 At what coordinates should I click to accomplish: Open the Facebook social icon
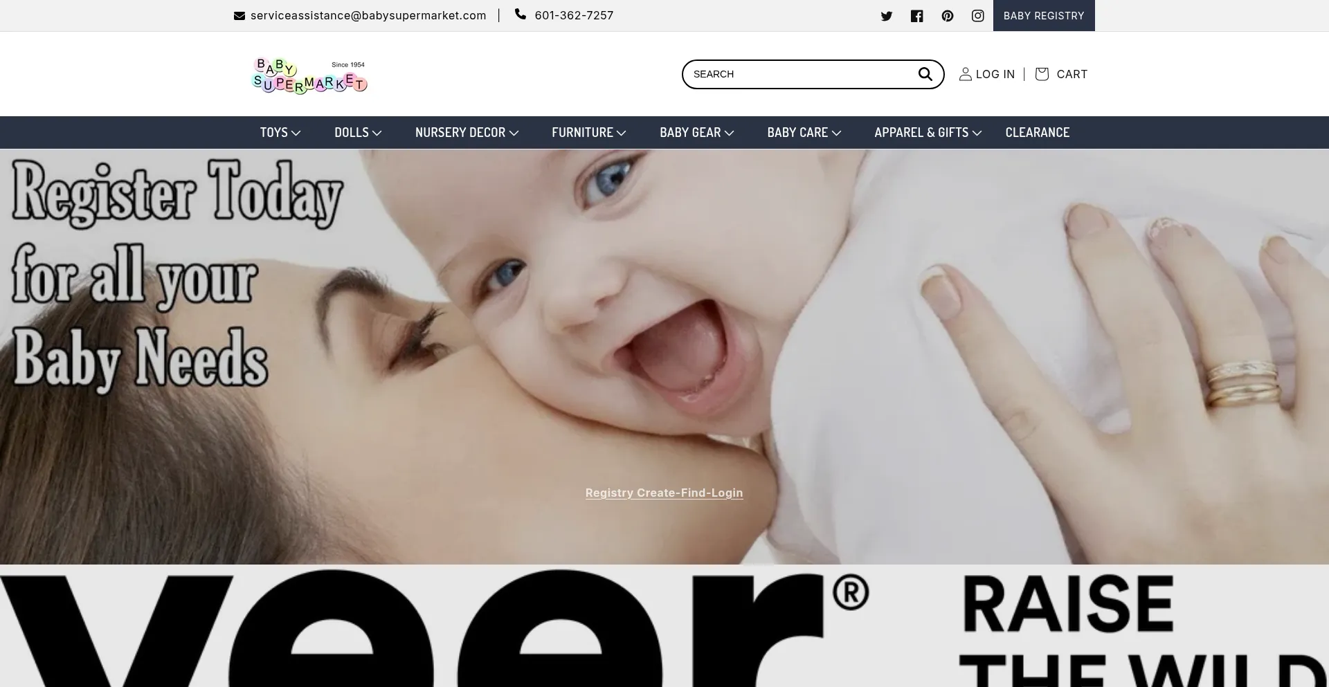pyautogui.click(x=917, y=16)
